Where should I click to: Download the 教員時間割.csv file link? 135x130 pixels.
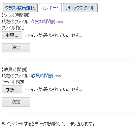(x=46, y=76)
